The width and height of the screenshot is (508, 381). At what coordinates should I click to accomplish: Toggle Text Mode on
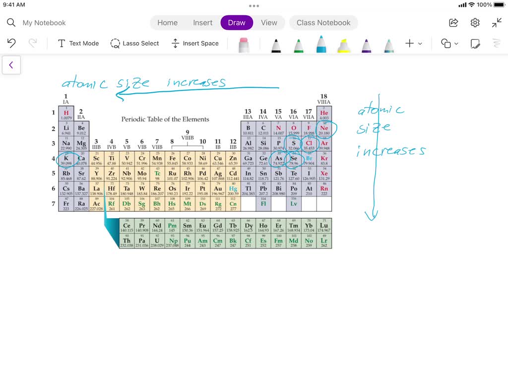click(x=78, y=43)
